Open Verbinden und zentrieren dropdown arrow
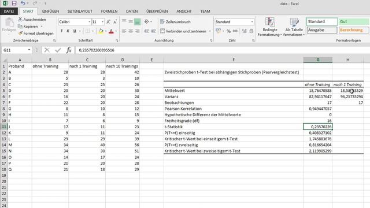The width and height of the screenshot is (370, 208). 210,31
